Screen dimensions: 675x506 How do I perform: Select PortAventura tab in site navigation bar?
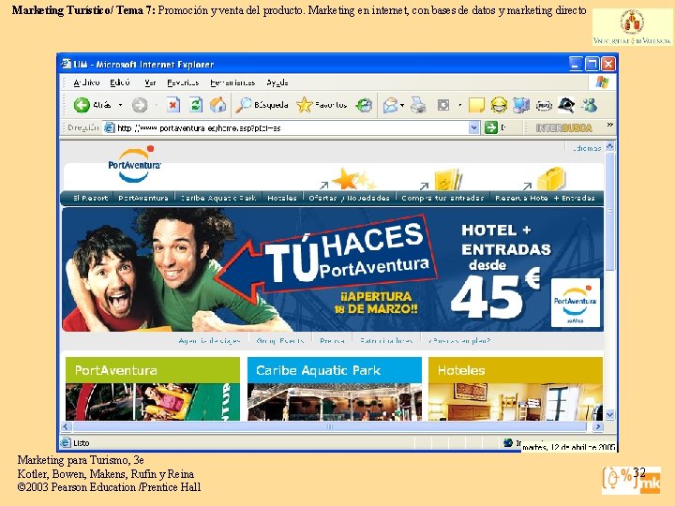143,198
